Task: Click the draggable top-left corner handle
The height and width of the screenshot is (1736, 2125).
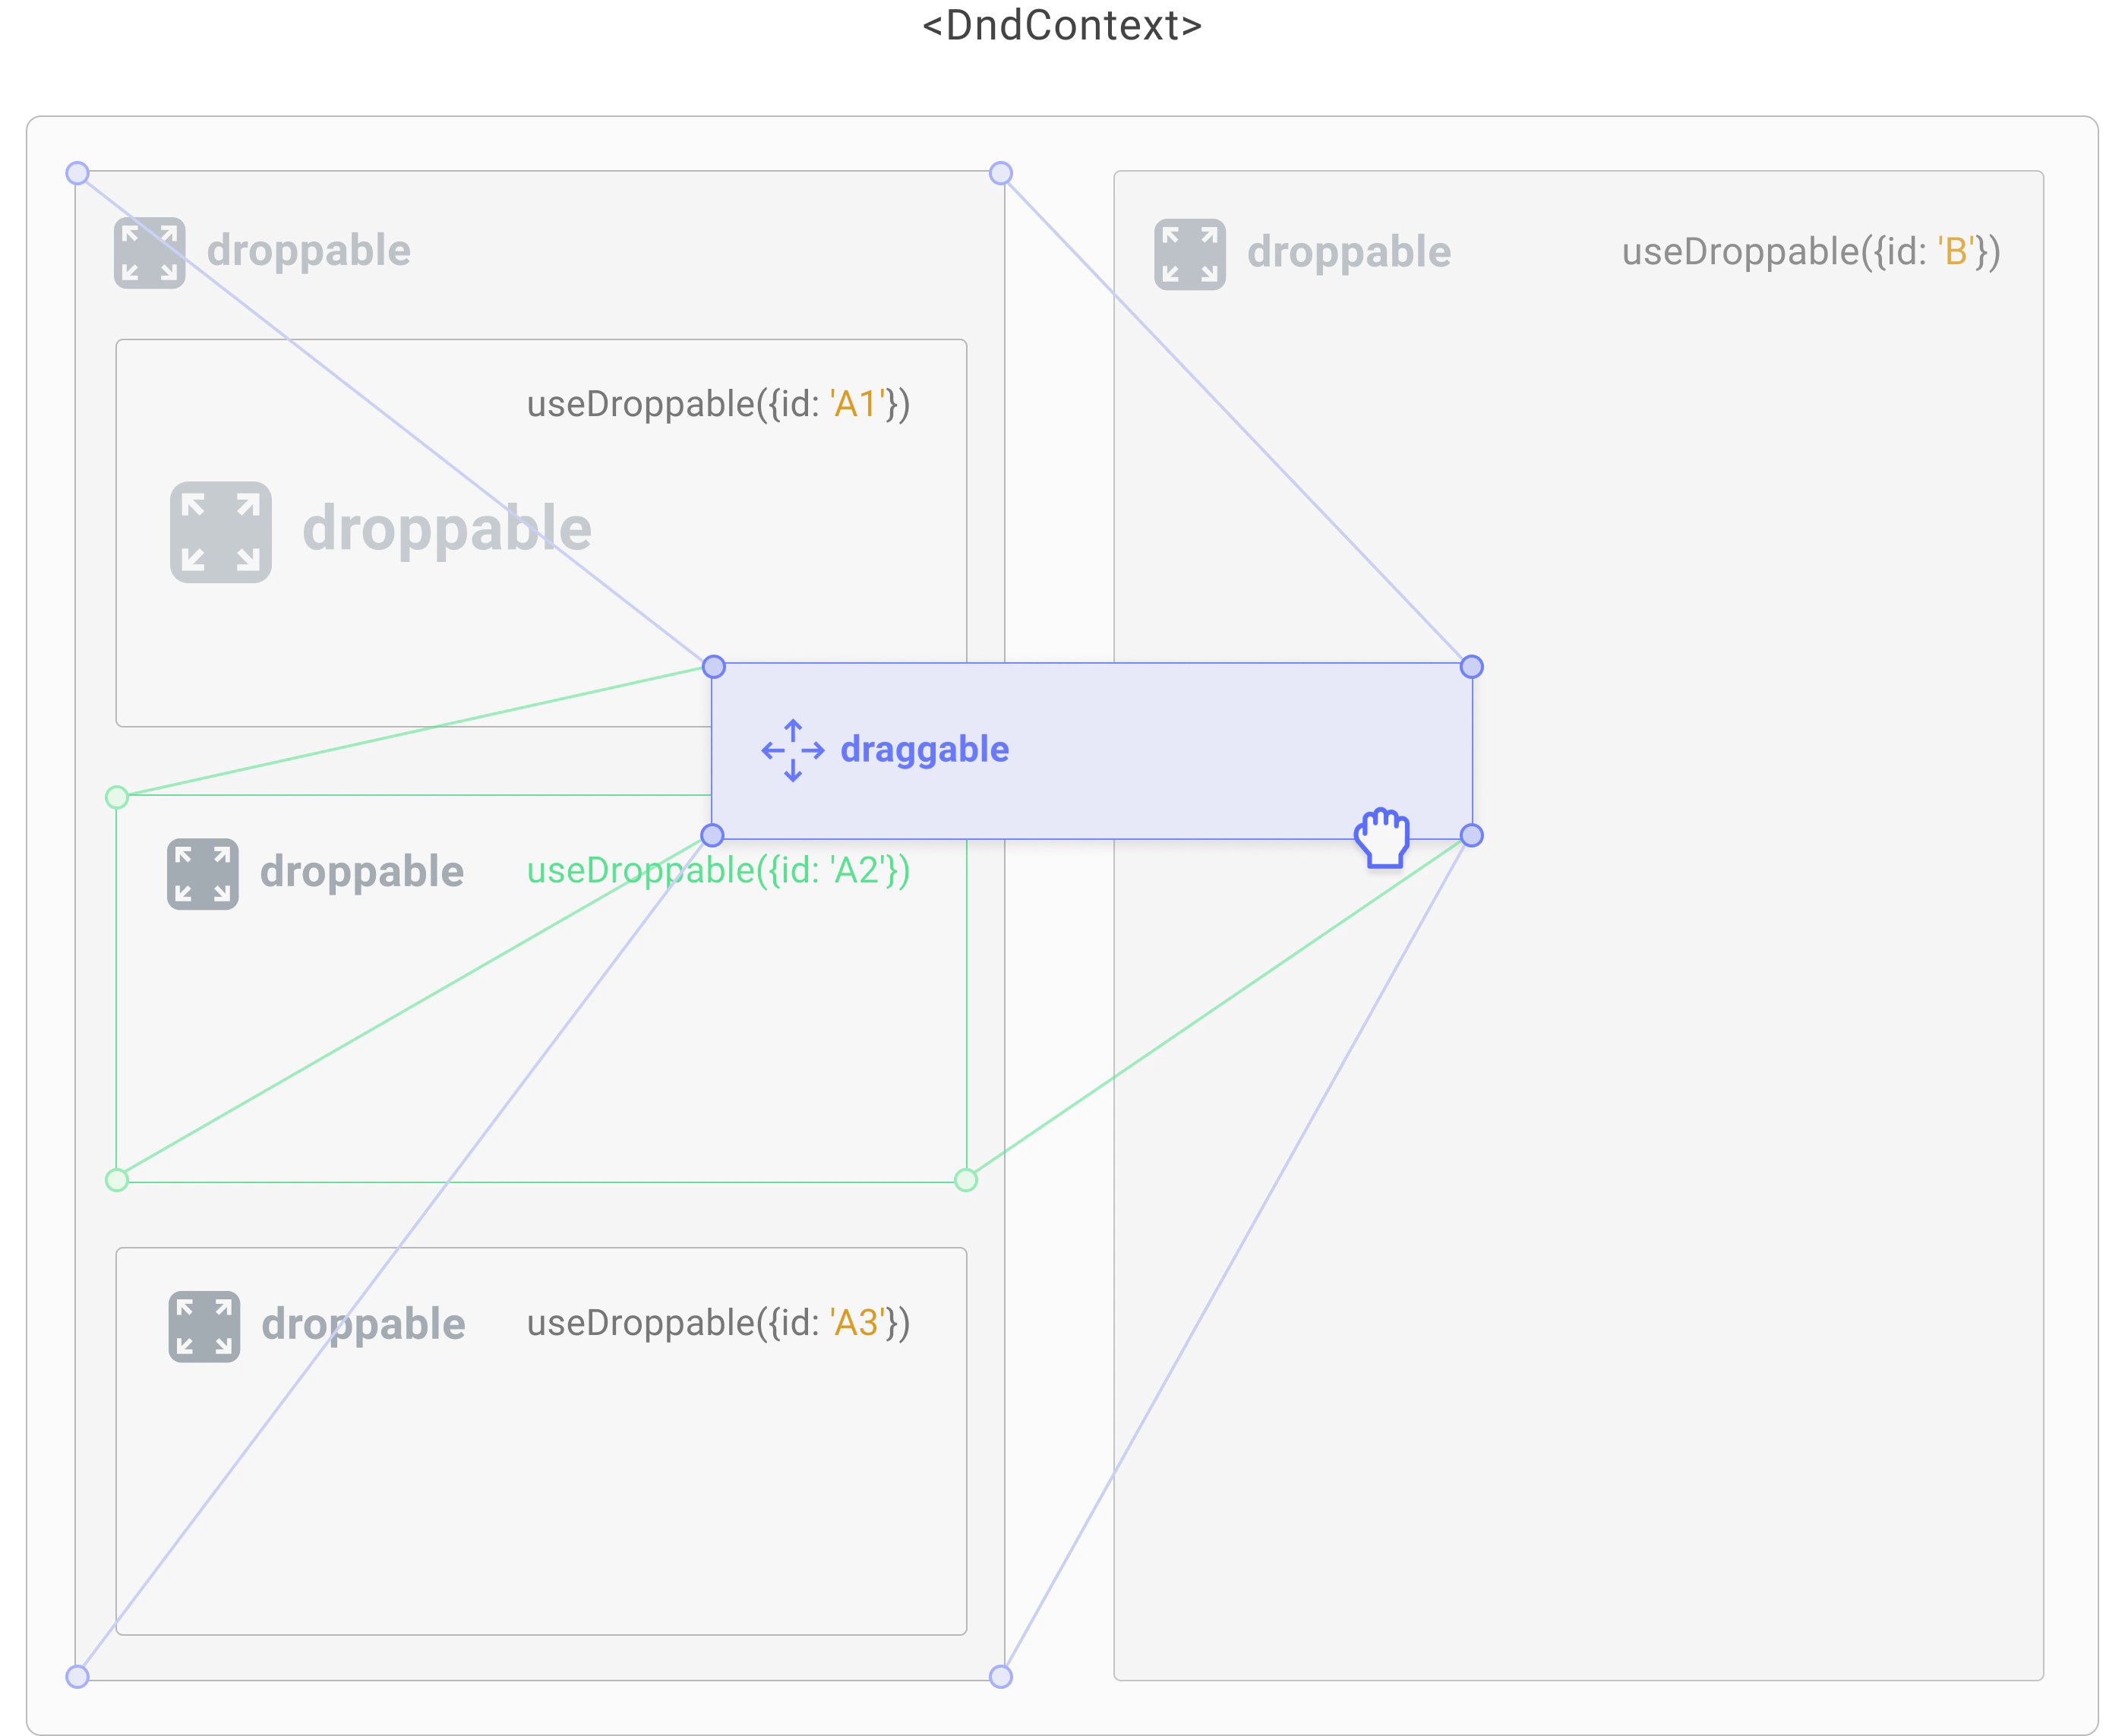Action: [x=713, y=667]
